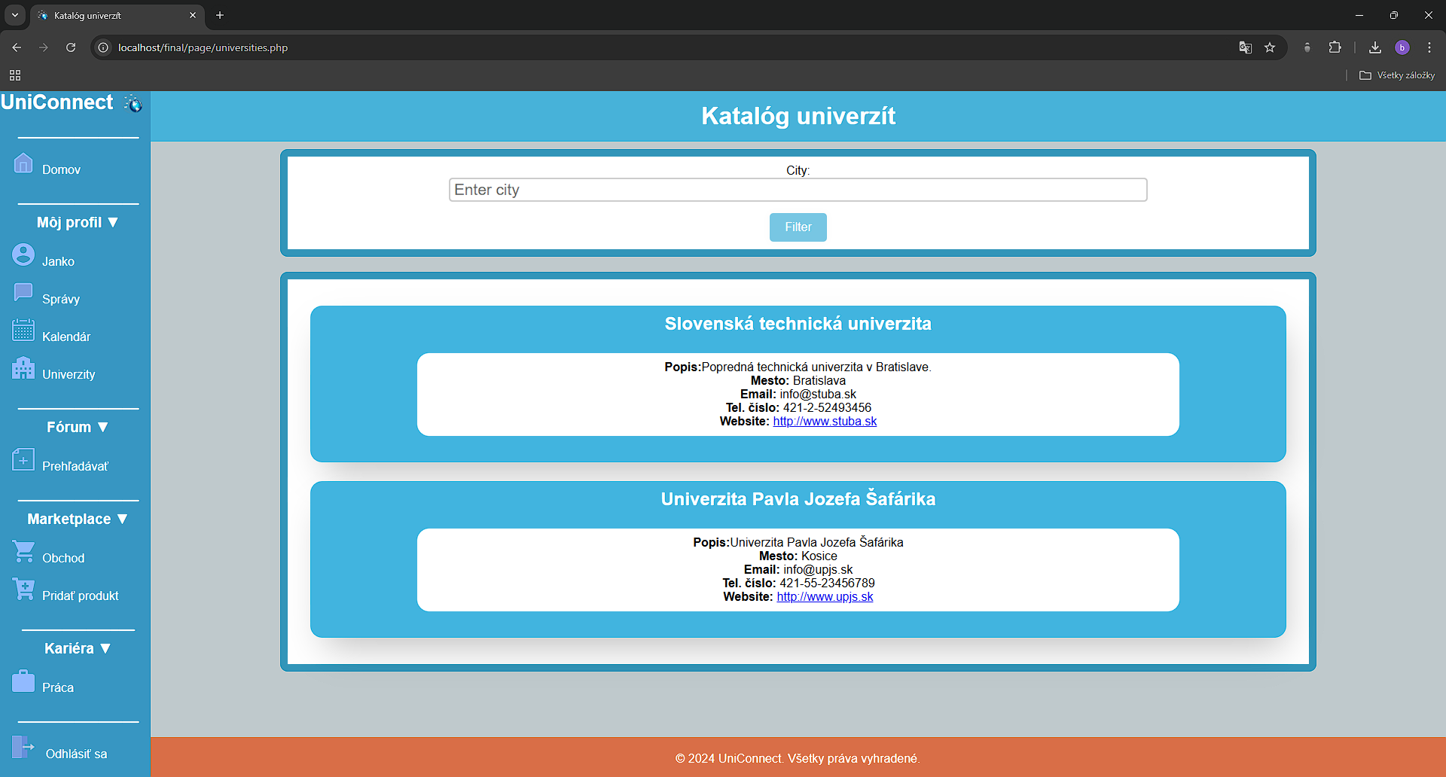View site information icon in address bar

(103, 47)
